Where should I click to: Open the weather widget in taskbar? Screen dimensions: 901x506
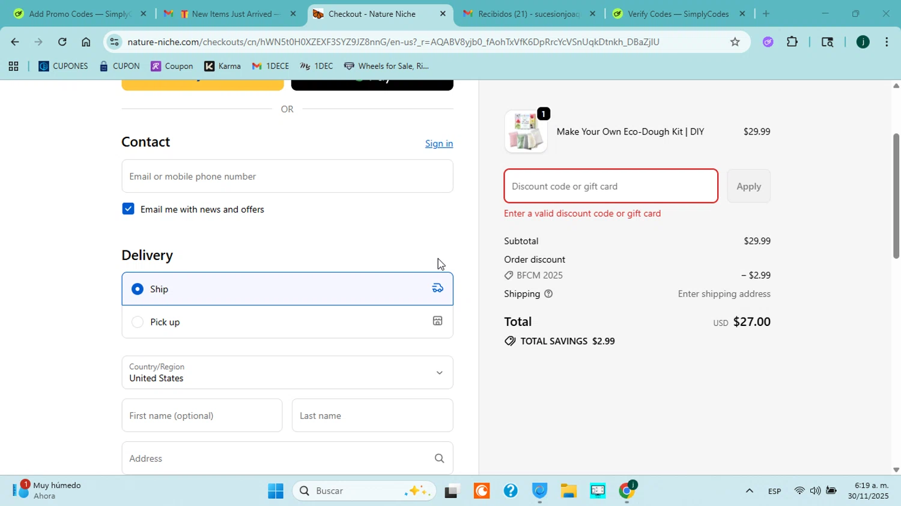(48, 490)
